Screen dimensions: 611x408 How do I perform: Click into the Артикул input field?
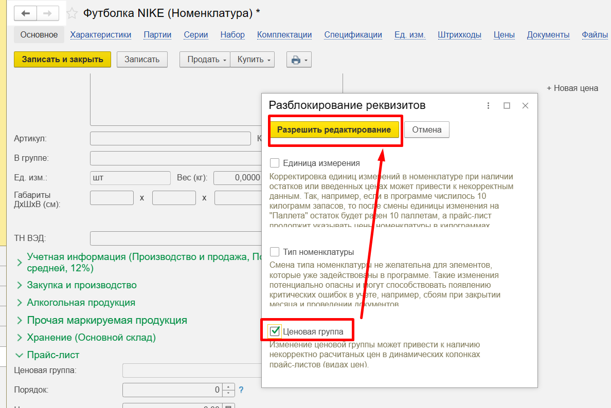(170, 139)
